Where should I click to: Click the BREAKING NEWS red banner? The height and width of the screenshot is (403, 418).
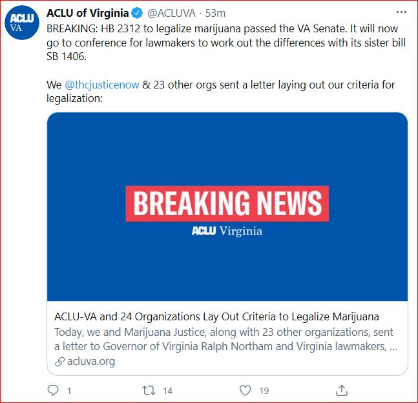227,203
